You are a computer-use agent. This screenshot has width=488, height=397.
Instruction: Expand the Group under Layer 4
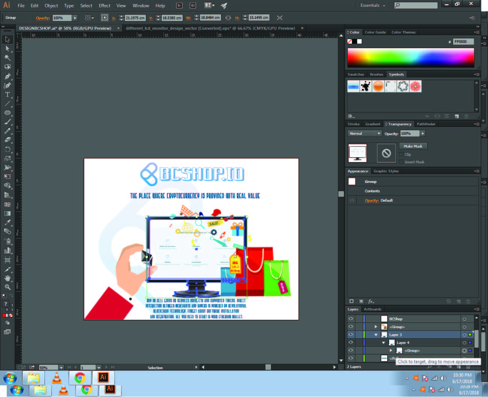pyautogui.click(x=391, y=350)
